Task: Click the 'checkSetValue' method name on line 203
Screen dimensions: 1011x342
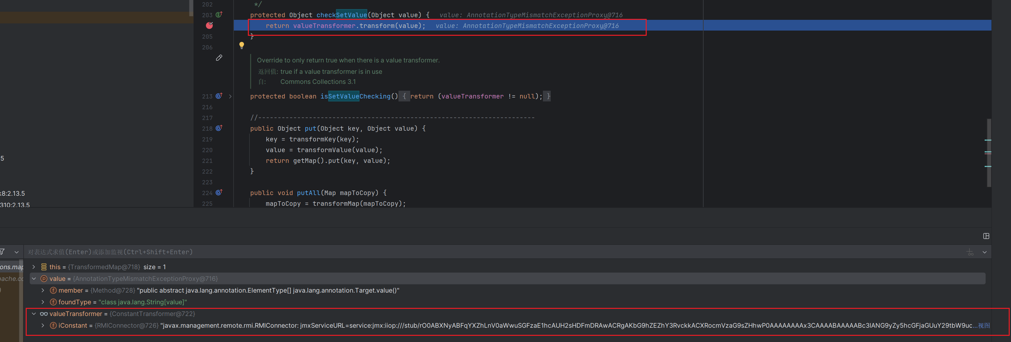Action: 342,15
